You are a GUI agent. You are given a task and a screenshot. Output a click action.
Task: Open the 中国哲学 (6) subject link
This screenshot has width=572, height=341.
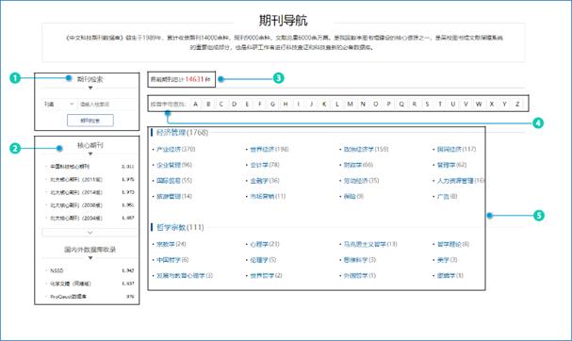pyautogui.click(x=172, y=260)
